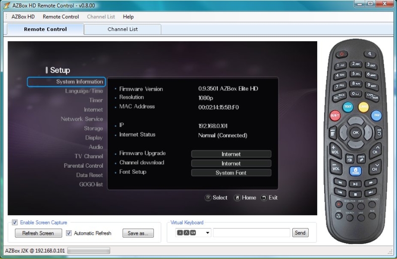Click the 5 JKL key on the remote
Viewport: 397px width, 259px height.
coord(356,73)
